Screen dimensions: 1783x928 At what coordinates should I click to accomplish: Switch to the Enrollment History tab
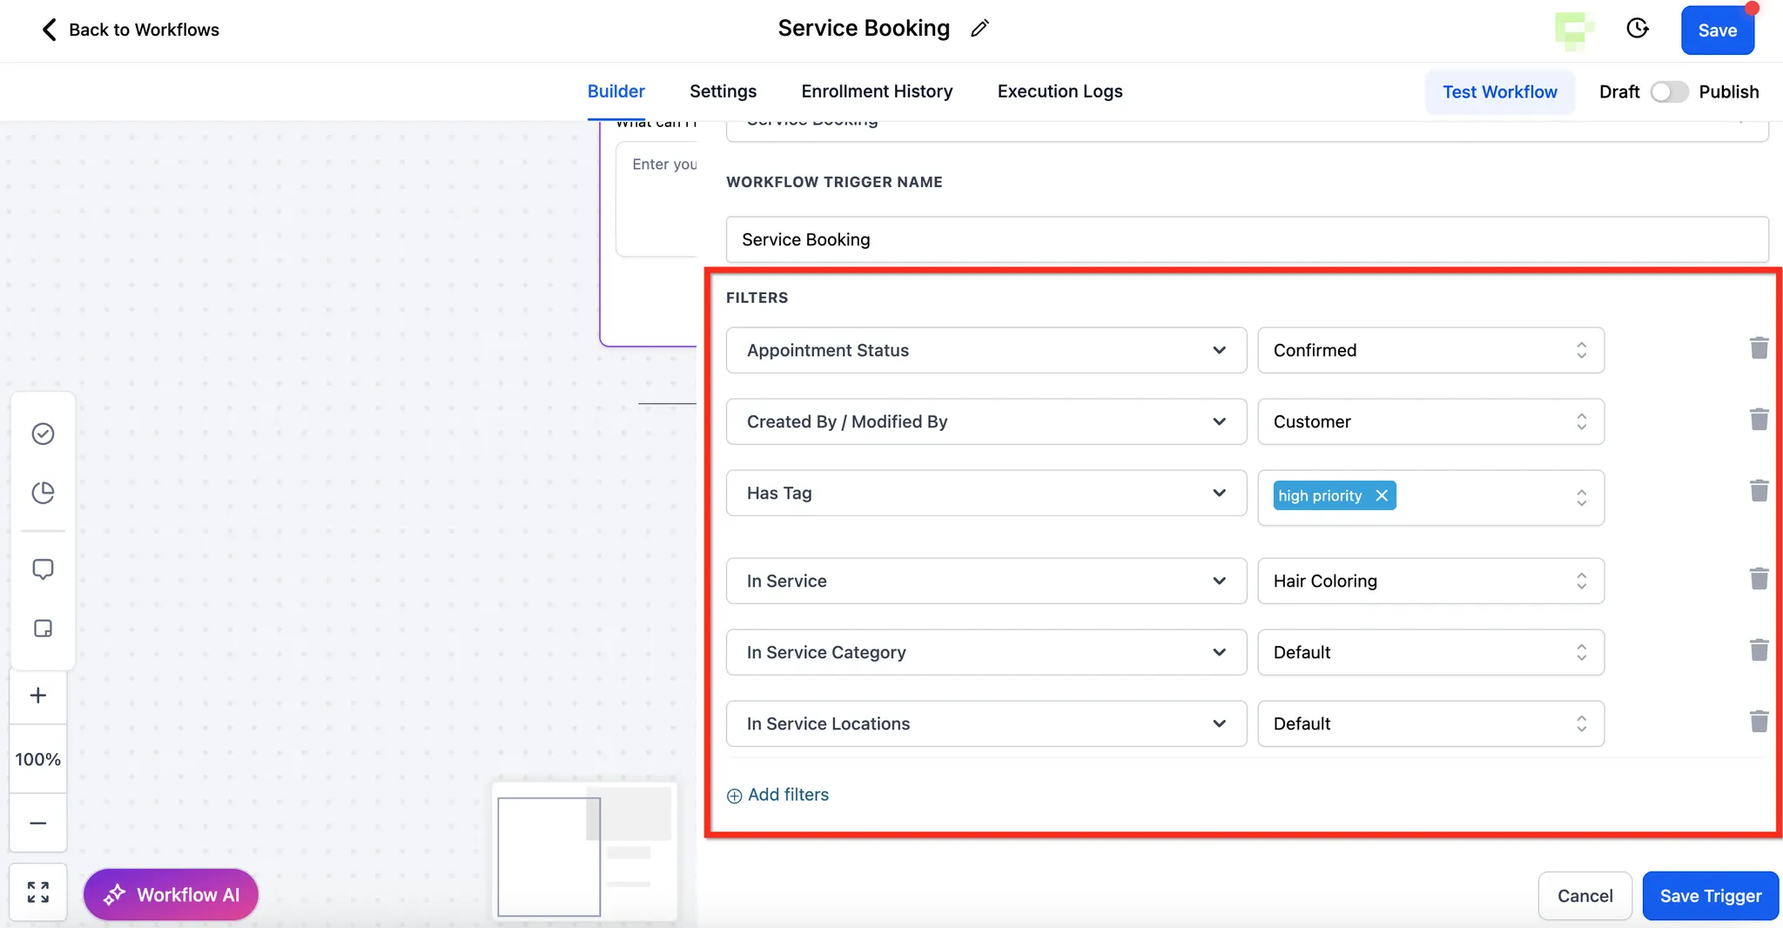[877, 91]
